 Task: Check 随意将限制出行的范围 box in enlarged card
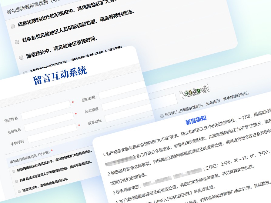(x=13, y=26)
